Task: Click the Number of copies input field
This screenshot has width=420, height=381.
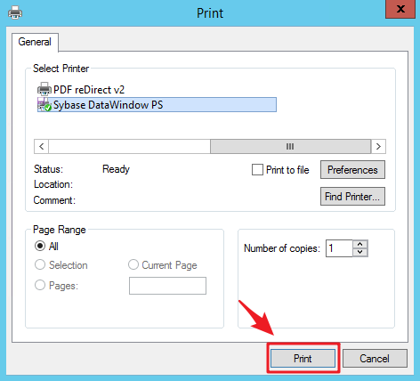Action: click(x=339, y=248)
